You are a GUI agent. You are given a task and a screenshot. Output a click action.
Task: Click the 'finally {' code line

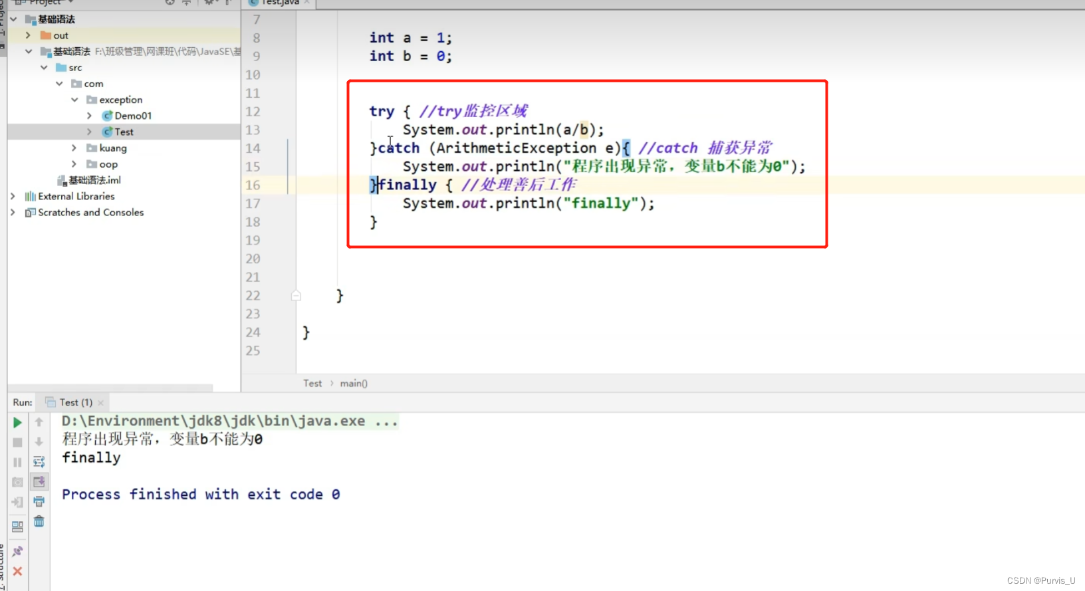click(x=473, y=185)
